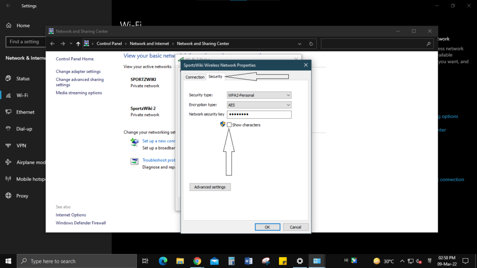Go back in the Settings window

[8, 6]
